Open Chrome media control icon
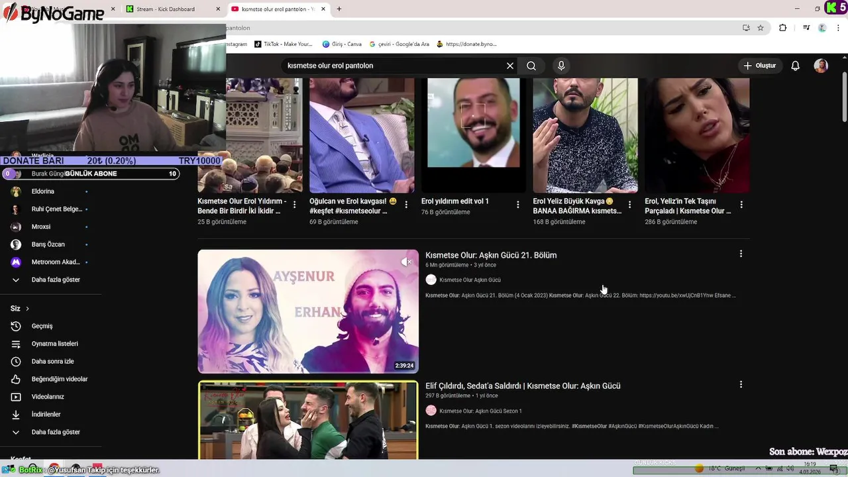This screenshot has height=477, width=848. point(806,28)
